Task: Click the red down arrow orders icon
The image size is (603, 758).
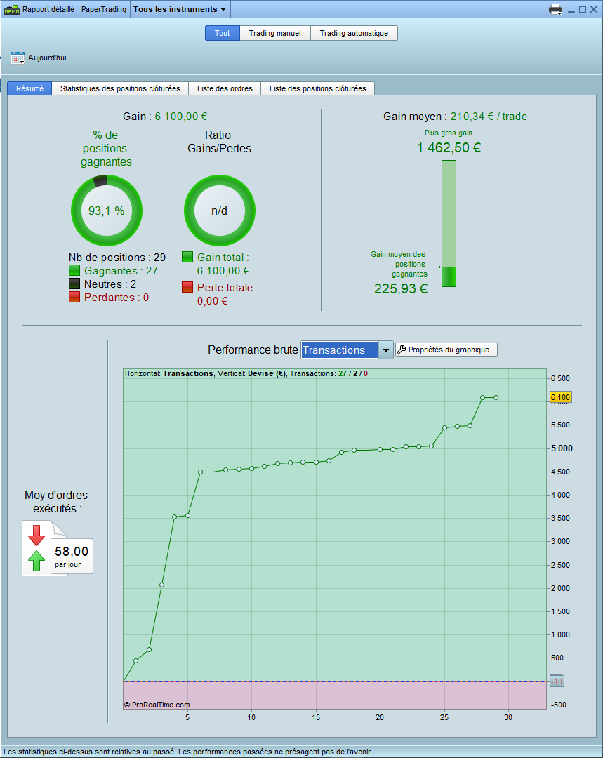Action: [x=37, y=535]
